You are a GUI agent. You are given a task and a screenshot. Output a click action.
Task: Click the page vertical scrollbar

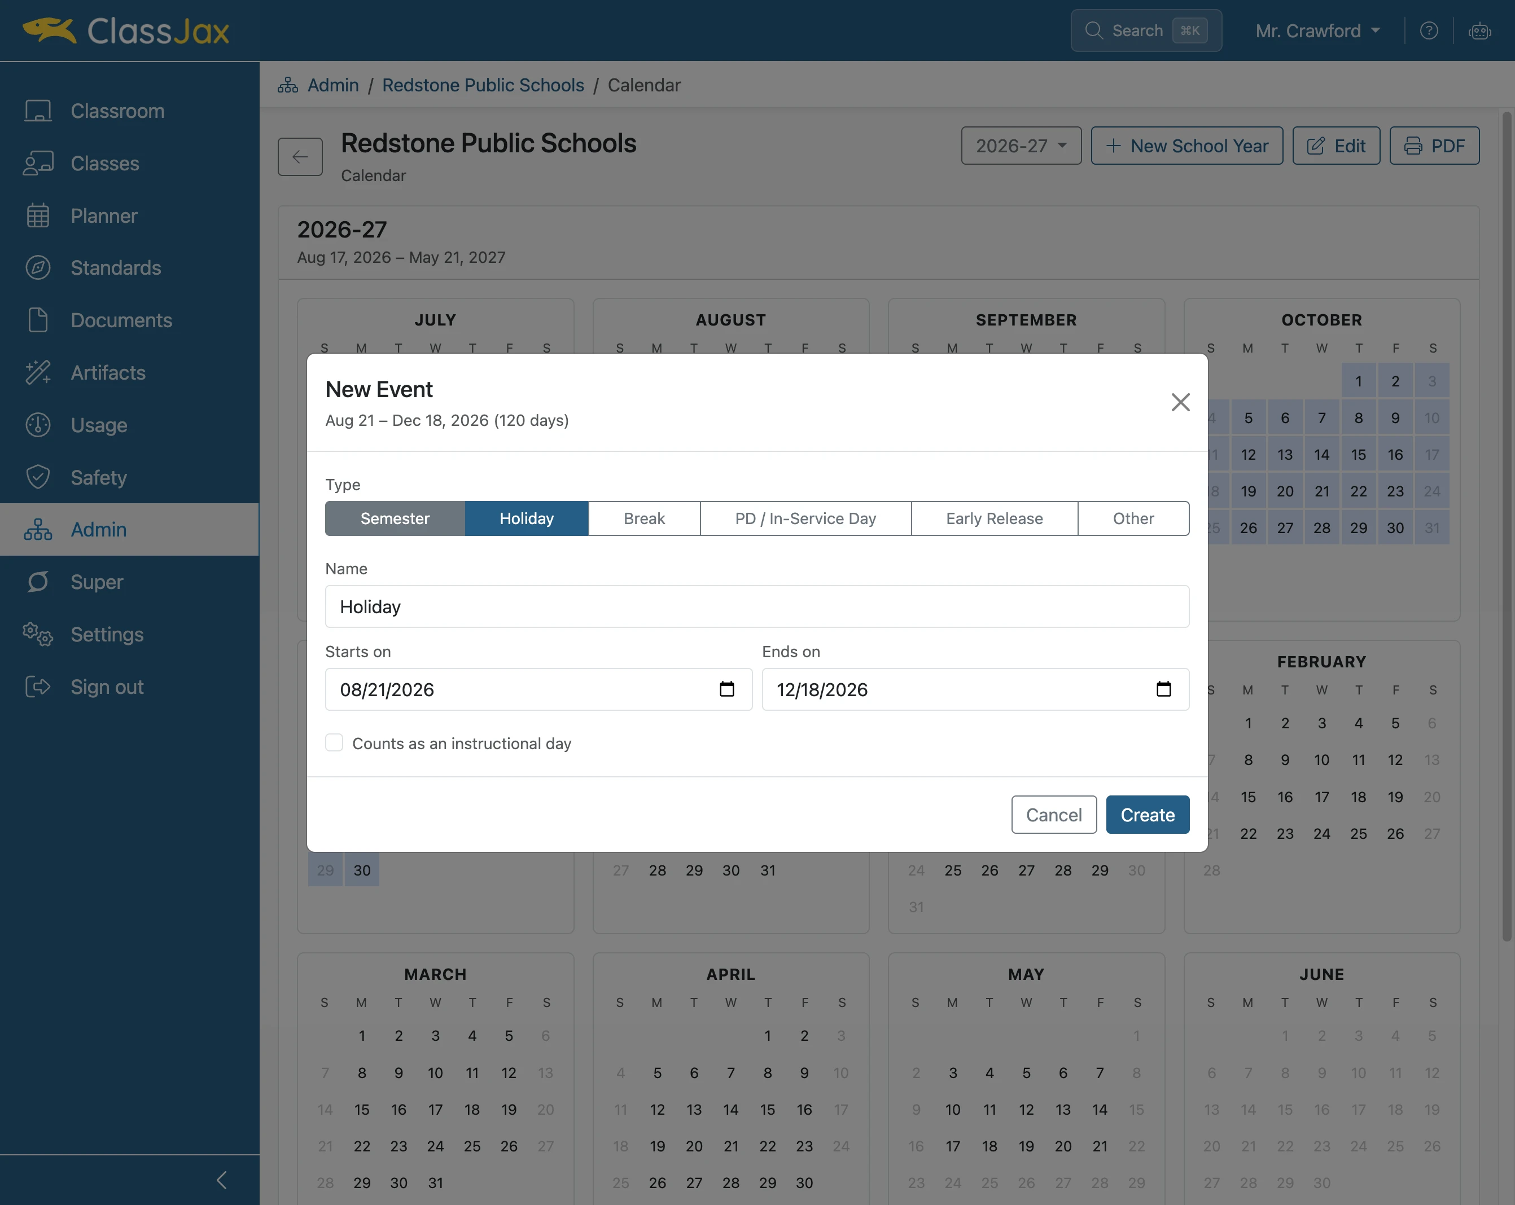[x=1507, y=527]
